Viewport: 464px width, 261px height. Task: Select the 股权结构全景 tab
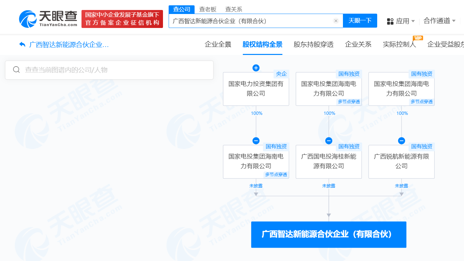click(262, 44)
